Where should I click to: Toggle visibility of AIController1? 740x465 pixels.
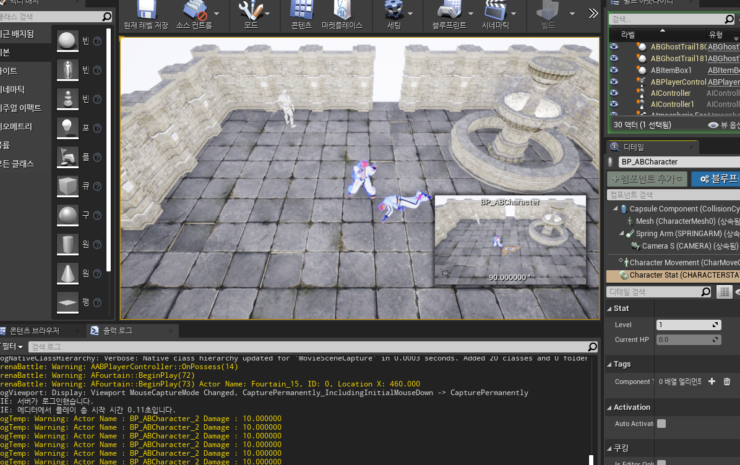[614, 105]
